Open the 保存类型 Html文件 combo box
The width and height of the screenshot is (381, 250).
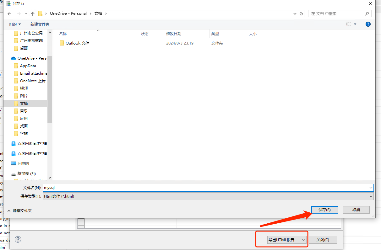(208, 196)
